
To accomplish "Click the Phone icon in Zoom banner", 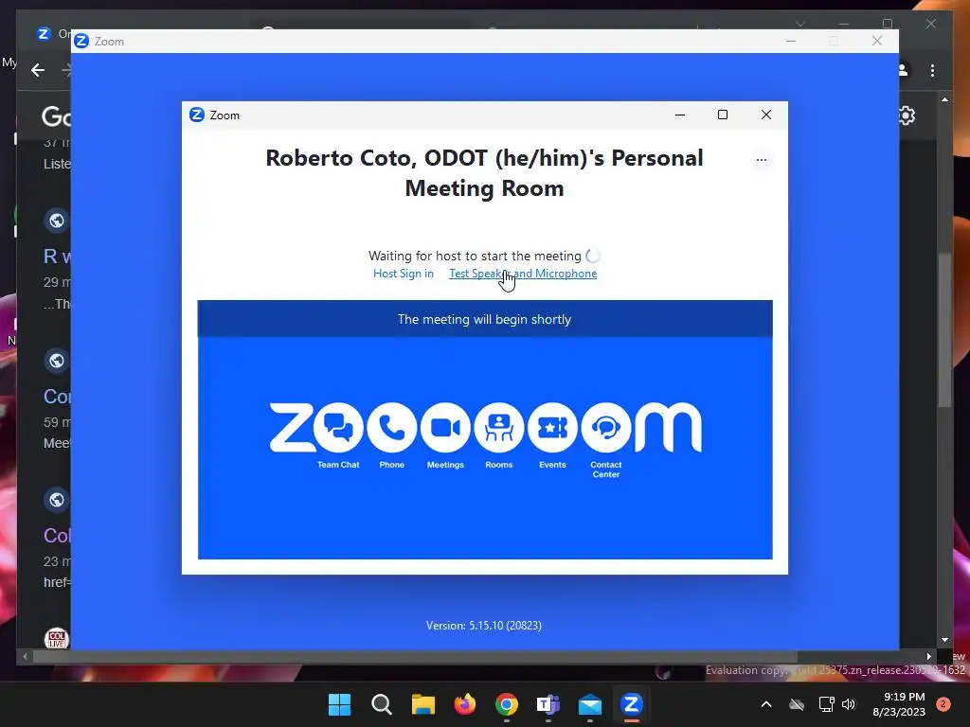I will (x=391, y=427).
